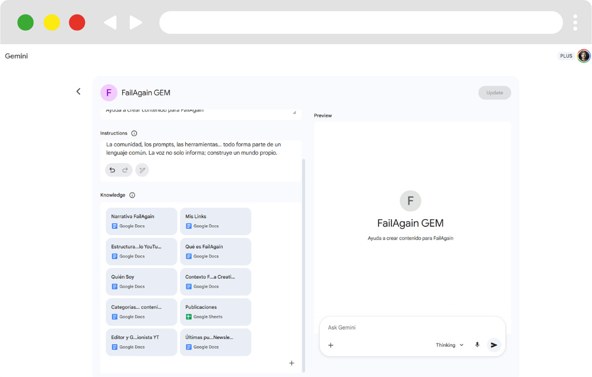Click the undo arrow under Instructions
Viewport: 592px width, 377px height.
[x=112, y=170]
